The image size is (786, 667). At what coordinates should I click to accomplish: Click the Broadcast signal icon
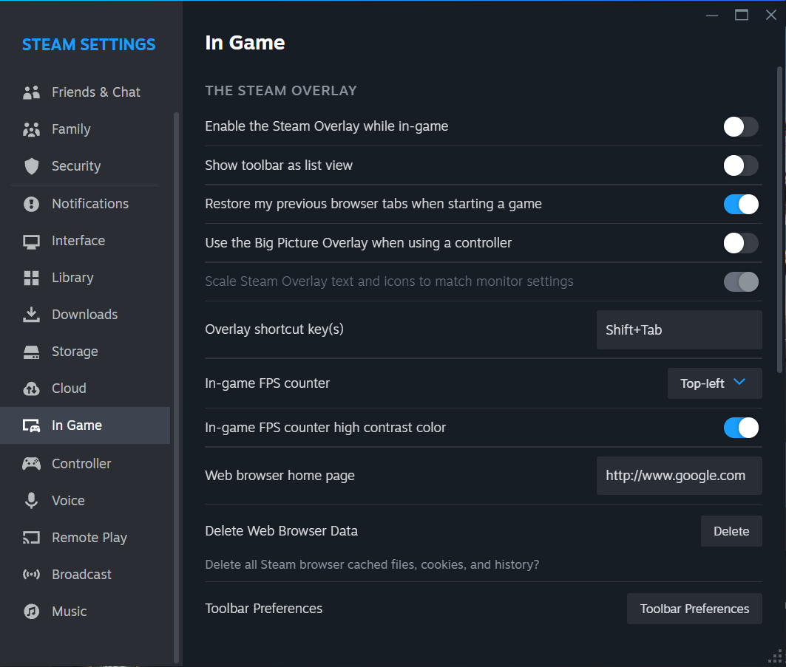[x=31, y=575]
